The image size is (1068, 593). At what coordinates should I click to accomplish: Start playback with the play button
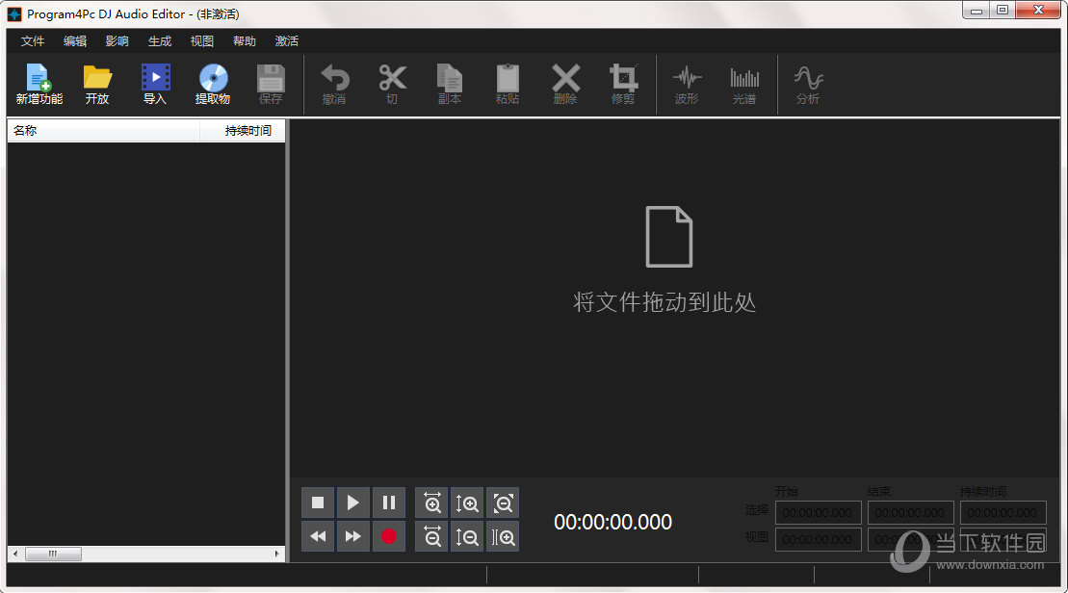click(352, 503)
